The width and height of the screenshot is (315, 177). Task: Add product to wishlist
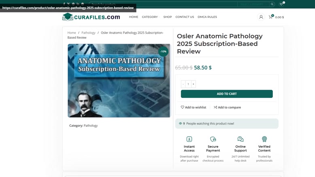click(x=193, y=107)
